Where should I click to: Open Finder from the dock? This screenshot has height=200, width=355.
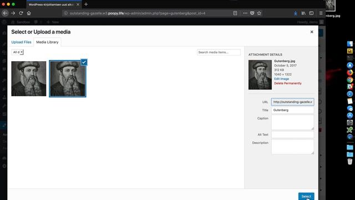[350, 44]
